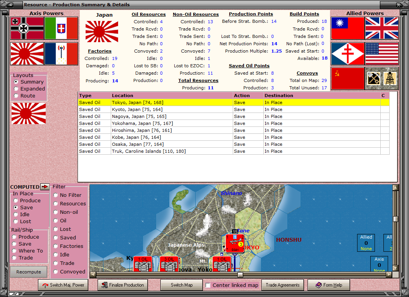Filter list by Trade
Screen dimensions: 409x297
(64, 263)
